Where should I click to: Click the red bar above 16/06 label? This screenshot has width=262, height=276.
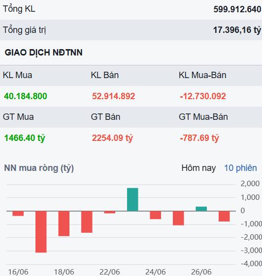coord(18,213)
